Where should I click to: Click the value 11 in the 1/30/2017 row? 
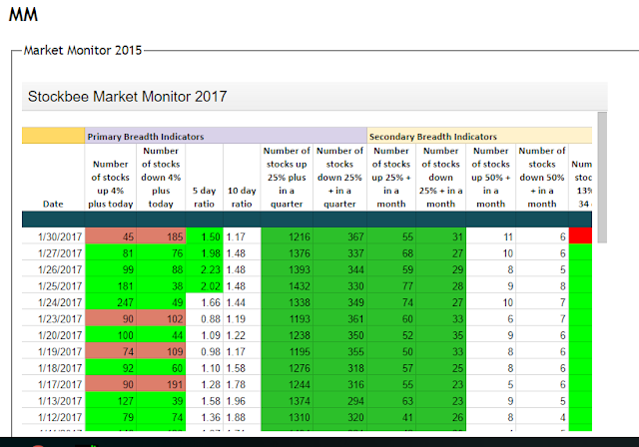[x=490, y=236]
